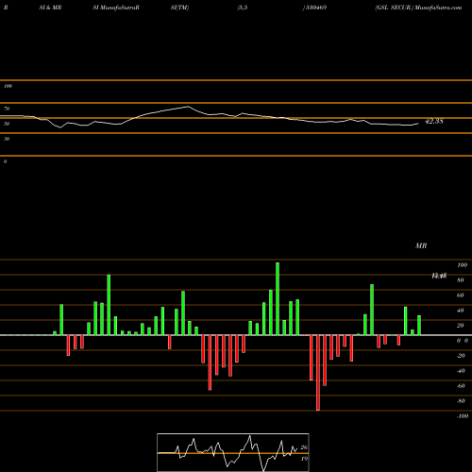Click the peak of the white RSI line
The image size is (472, 472).
point(188,107)
